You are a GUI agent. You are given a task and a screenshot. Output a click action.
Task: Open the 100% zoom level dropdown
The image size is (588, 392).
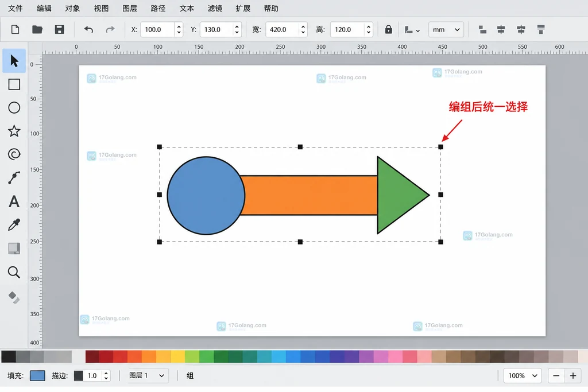[523, 375]
